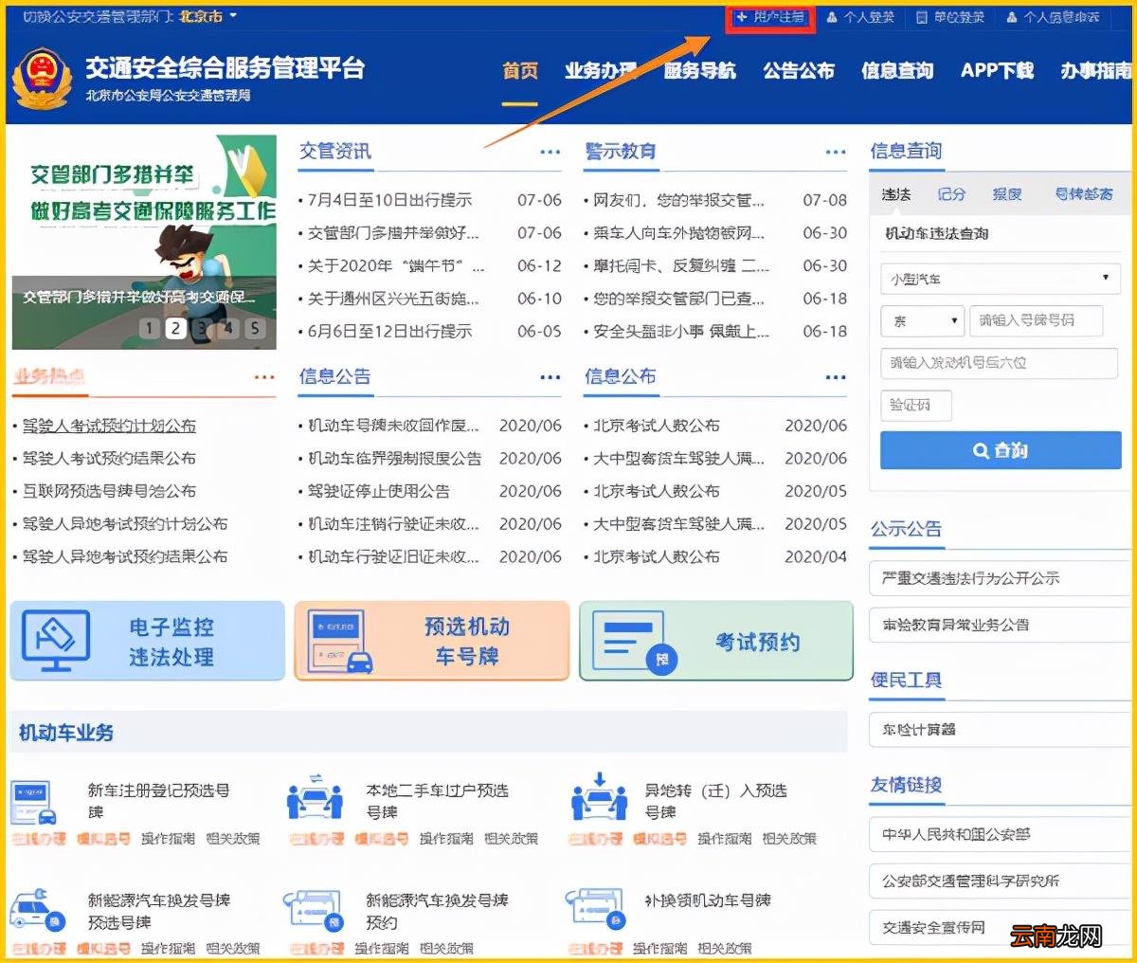The height and width of the screenshot is (963, 1137).
Task: Click the 个人信息申诉 link
Action: coord(1054,17)
